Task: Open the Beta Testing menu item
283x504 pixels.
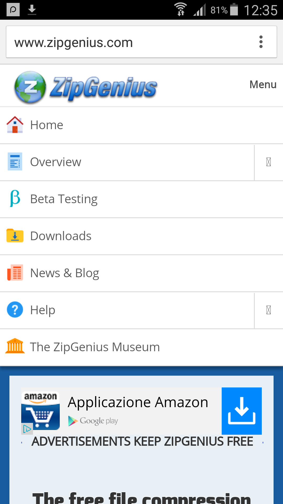Action: [x=64, y=199]
